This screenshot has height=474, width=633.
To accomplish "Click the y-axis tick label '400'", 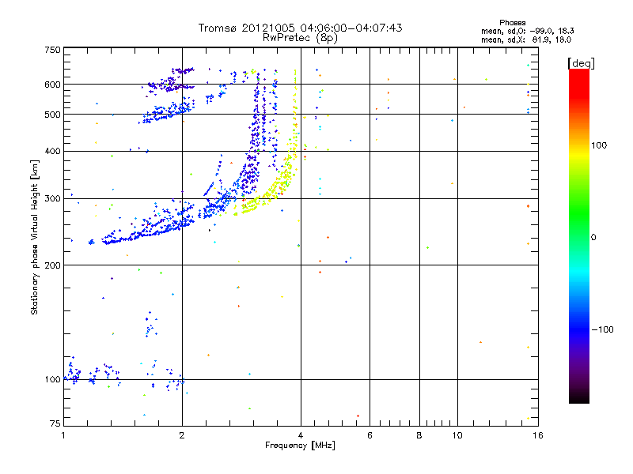I will click(x=52, y=151).
